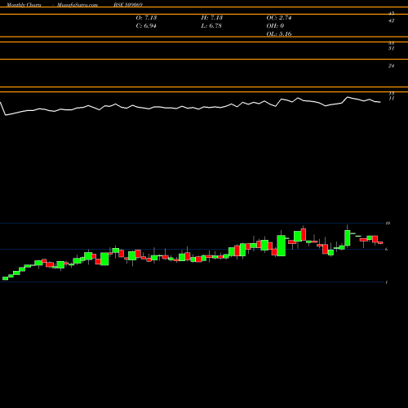This screenshot has width=408, height=408.
Task: Click the 'MunafaSutra.com' label
Action: (78, 5)
